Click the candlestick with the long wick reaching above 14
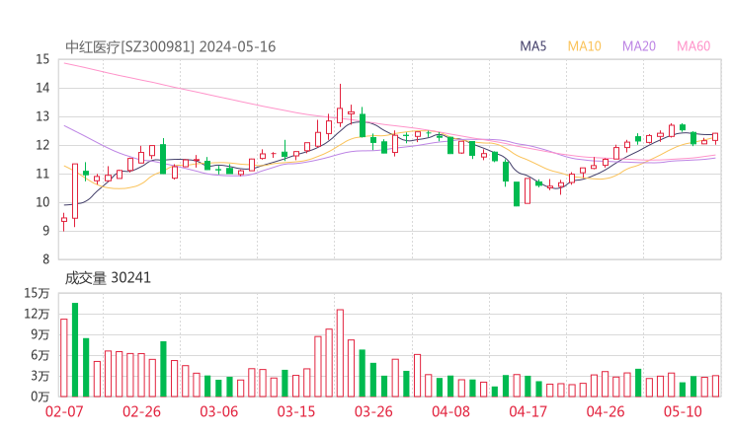 click(x=341, y=106)
